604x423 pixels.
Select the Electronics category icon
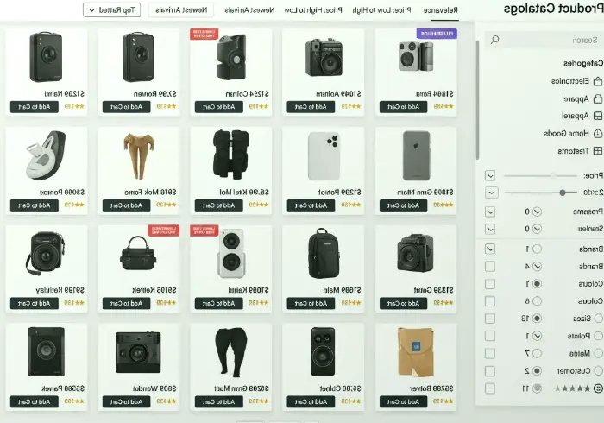[x=598, y=81]
